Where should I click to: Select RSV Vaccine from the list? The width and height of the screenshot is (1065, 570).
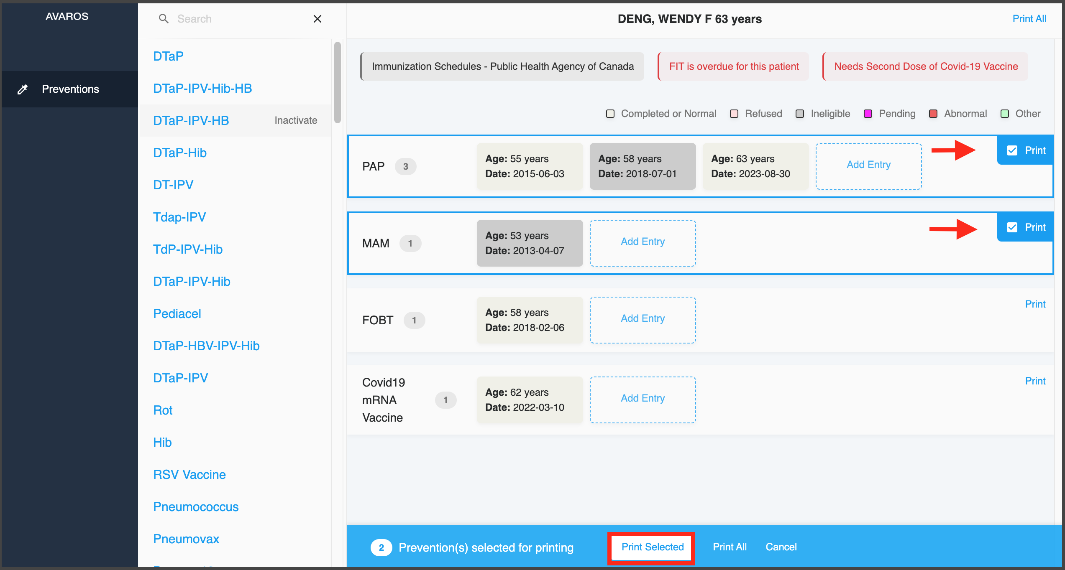(189, 474)
